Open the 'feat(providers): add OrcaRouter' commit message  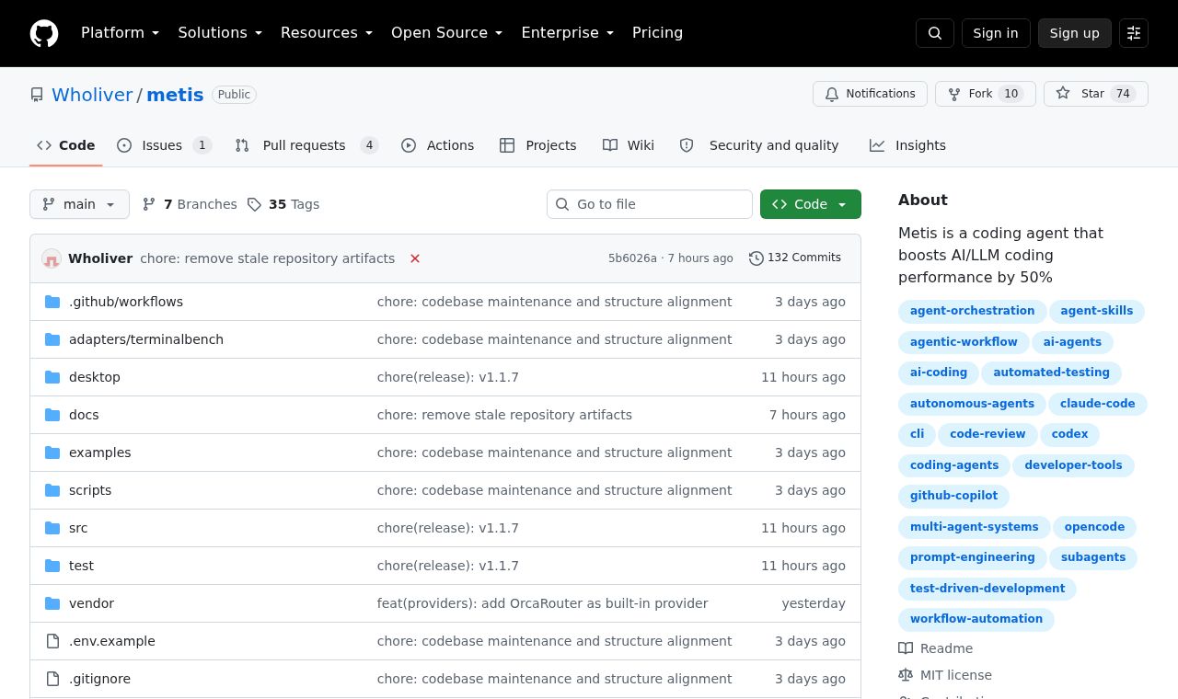[542, 603]
